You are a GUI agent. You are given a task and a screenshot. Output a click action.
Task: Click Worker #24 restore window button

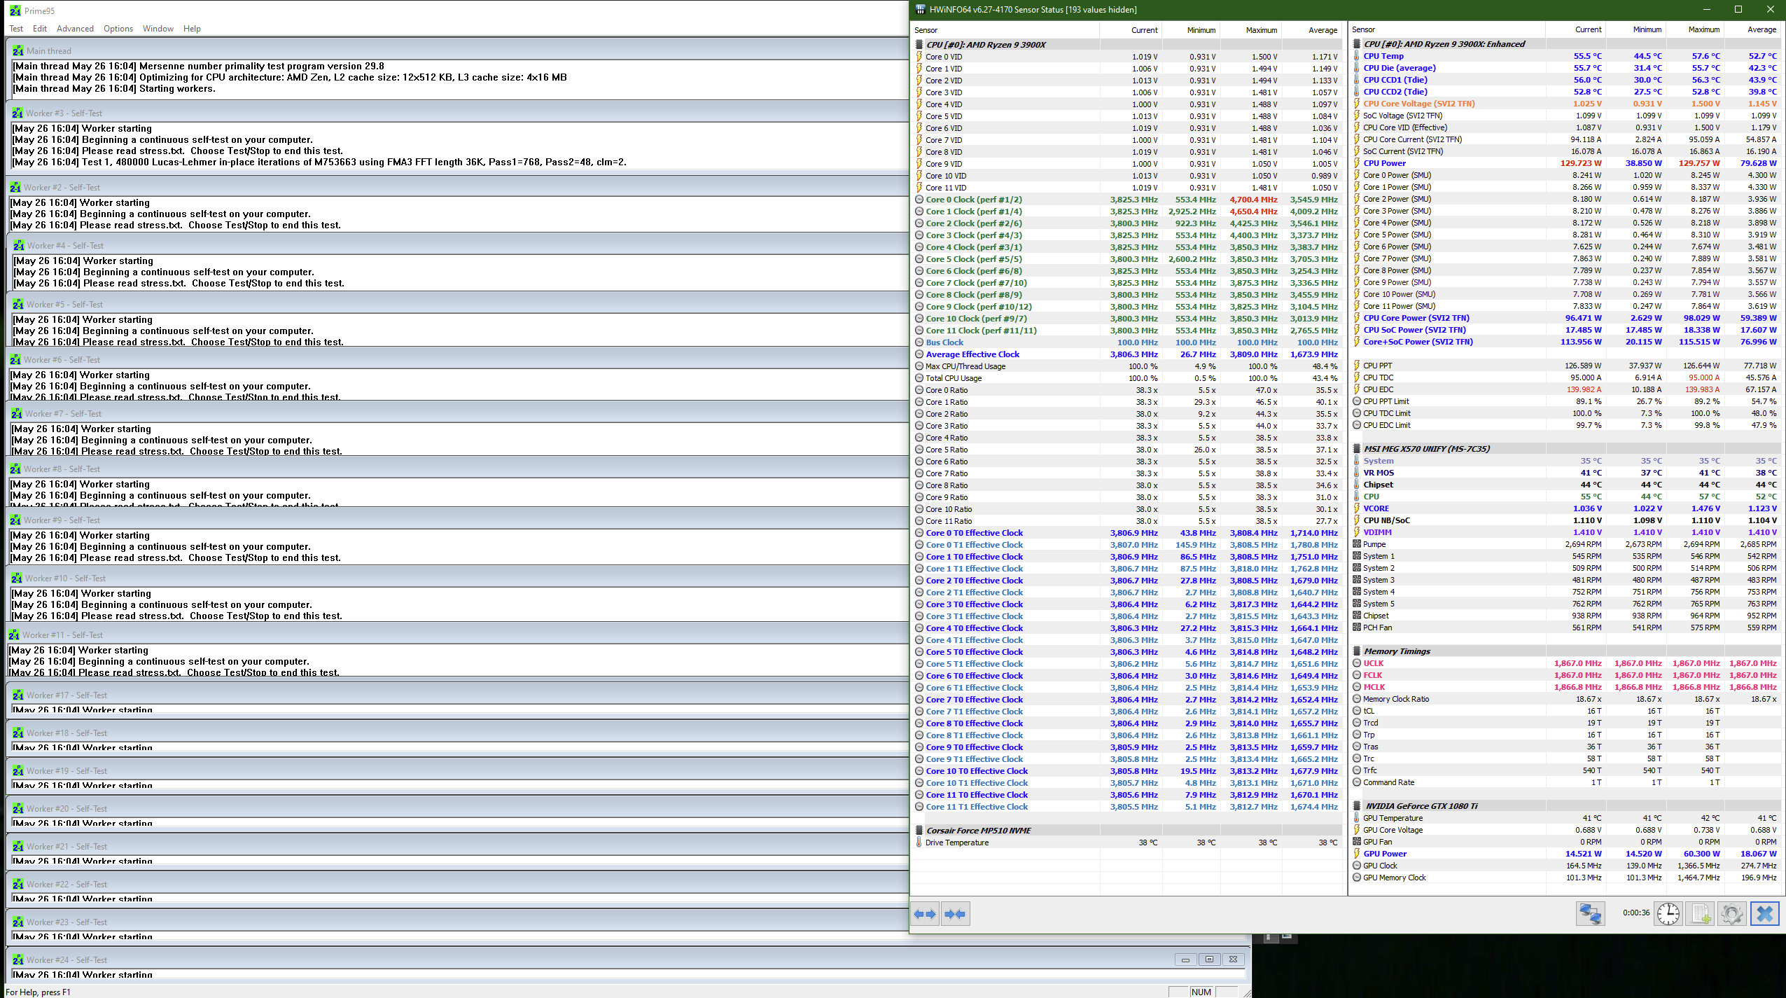[1209, 959]
